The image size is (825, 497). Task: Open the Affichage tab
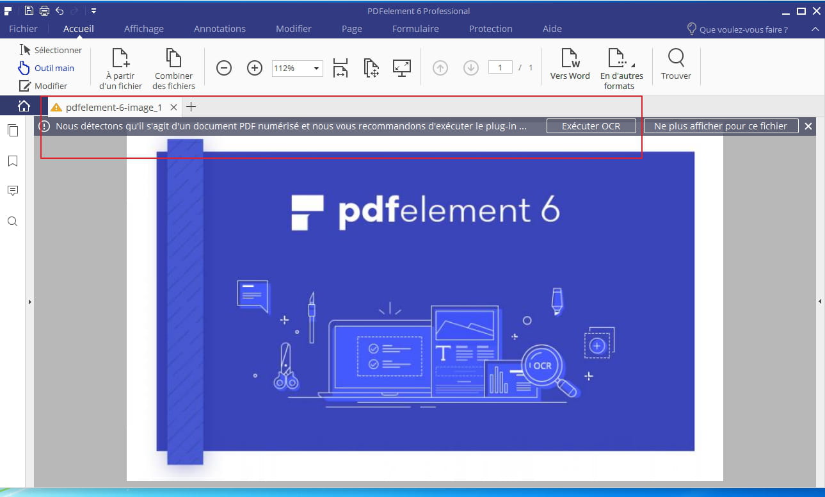click(x=144, y=29)
